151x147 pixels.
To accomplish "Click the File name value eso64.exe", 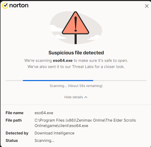I will (44, 113).
